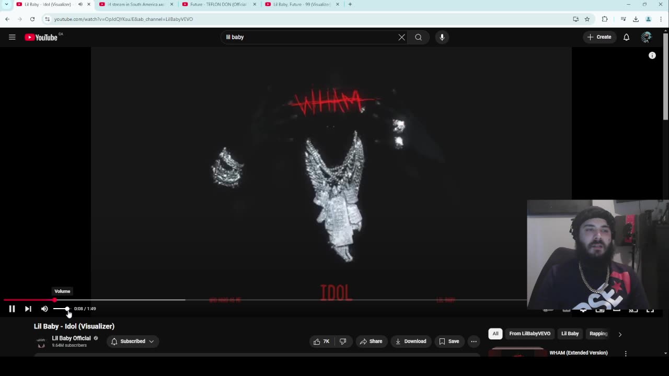Click the address bar URL

[123, 19]
